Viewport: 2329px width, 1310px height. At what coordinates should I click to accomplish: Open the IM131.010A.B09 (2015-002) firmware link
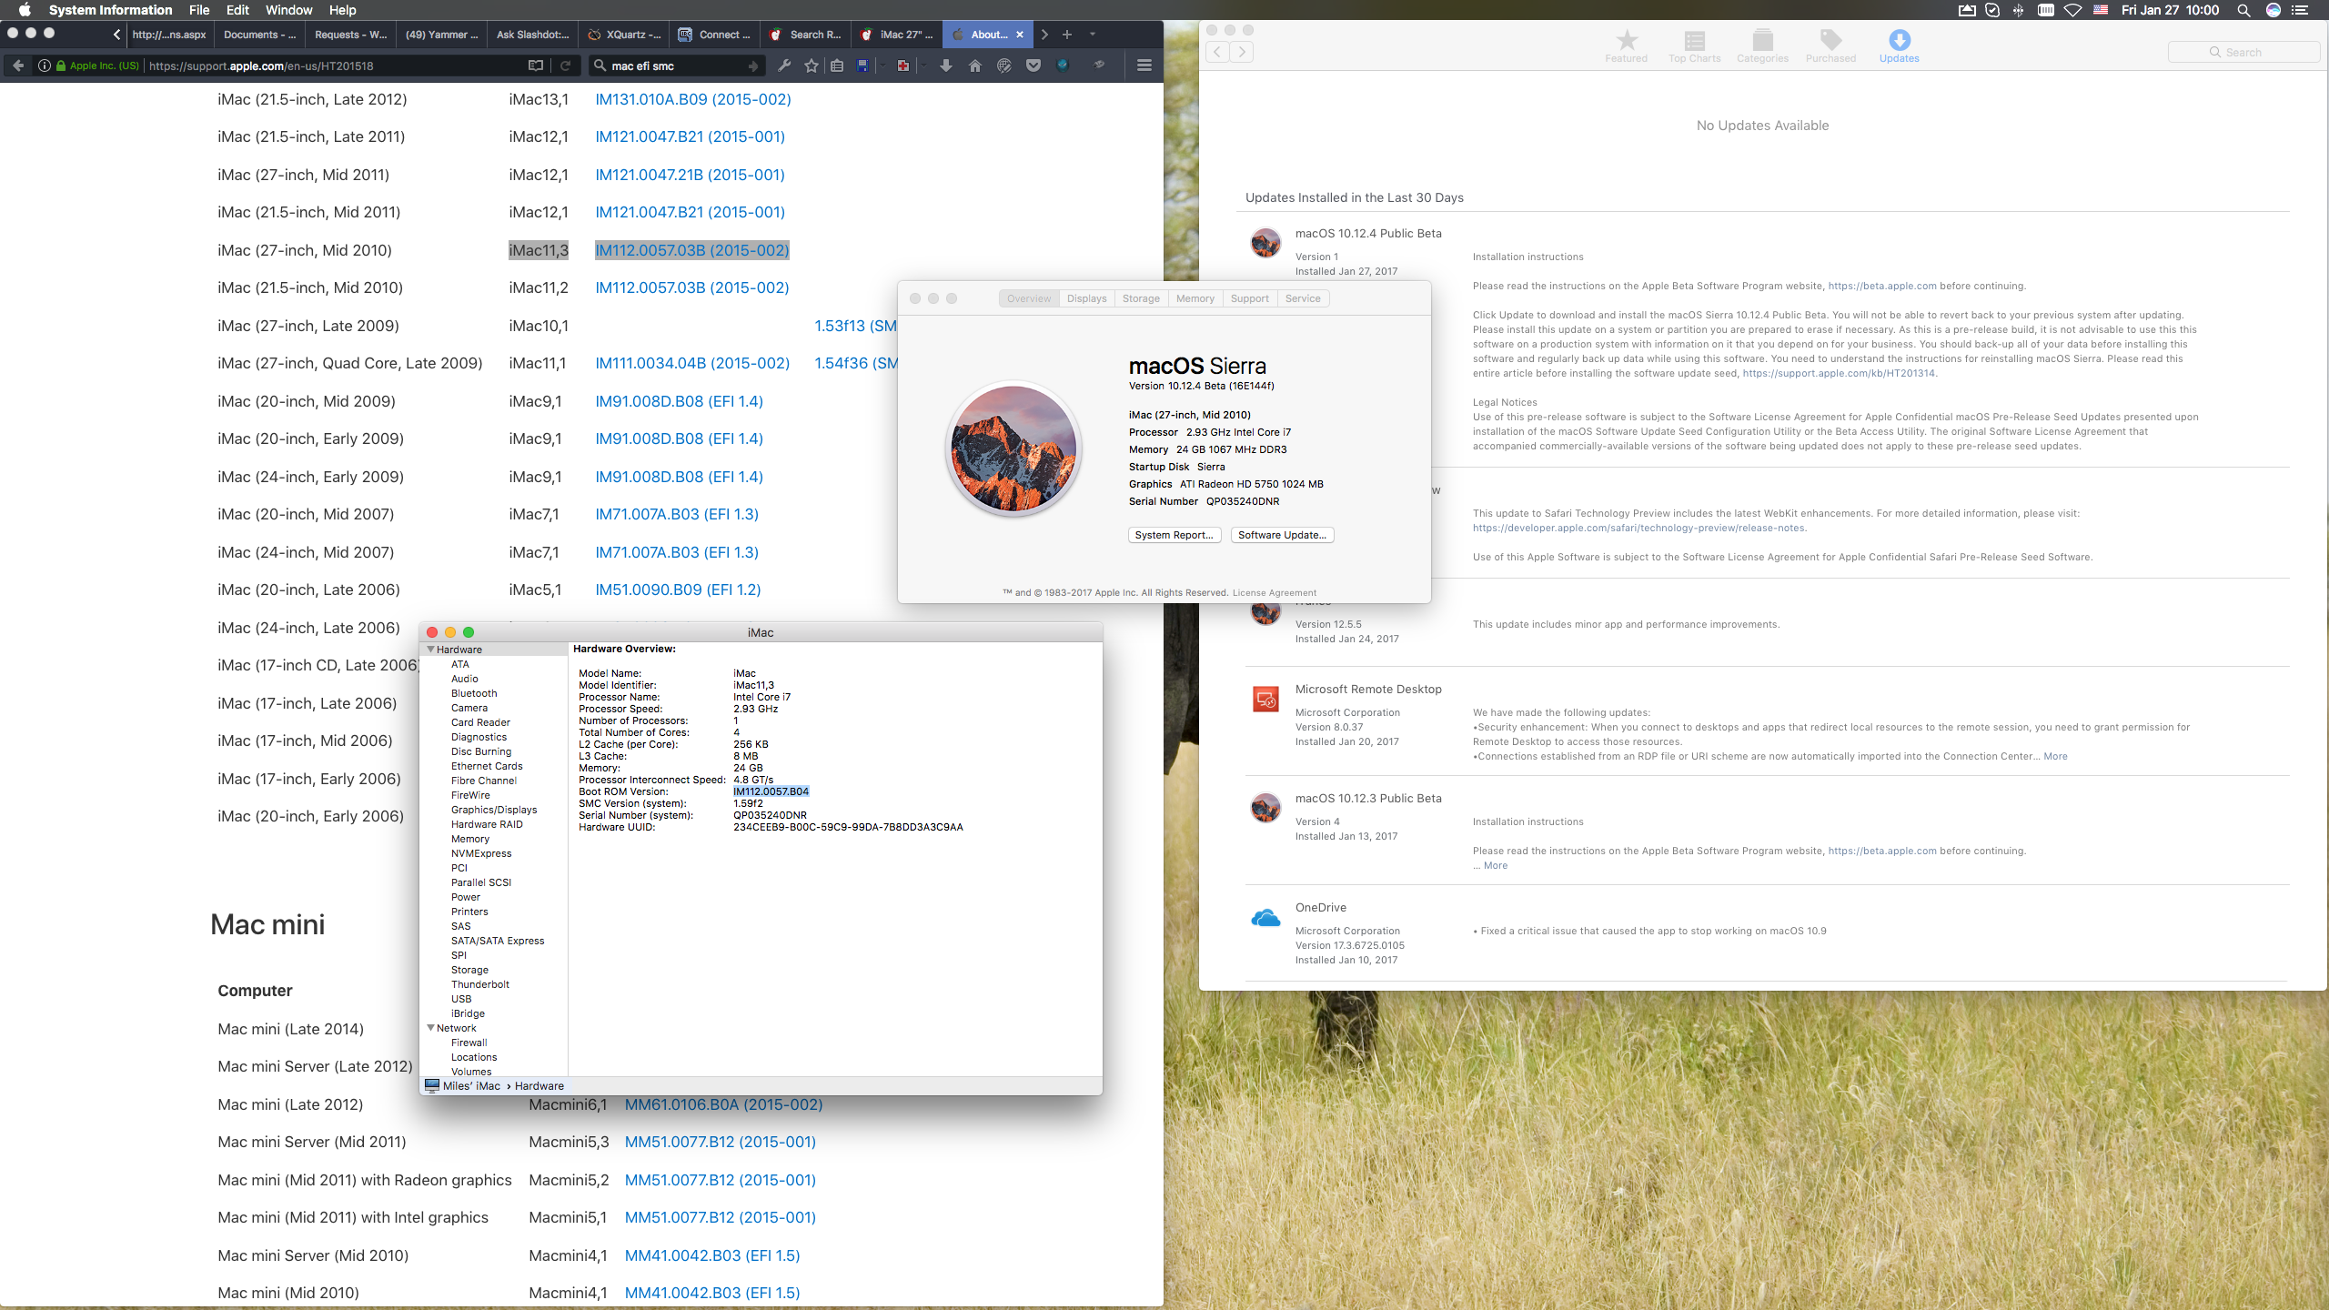(693, 99)
